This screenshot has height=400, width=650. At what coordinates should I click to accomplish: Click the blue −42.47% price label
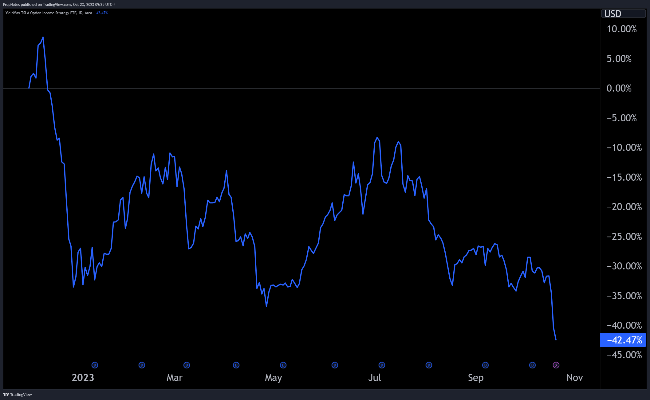click(x=623, y=340)
